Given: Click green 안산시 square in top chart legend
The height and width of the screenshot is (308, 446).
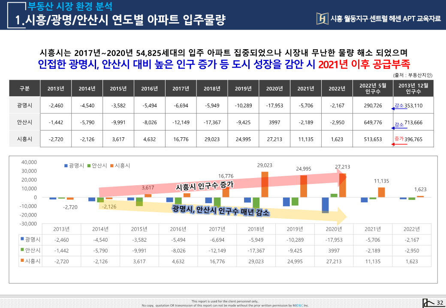Looking at the screenshot, I should click(89, 166).
